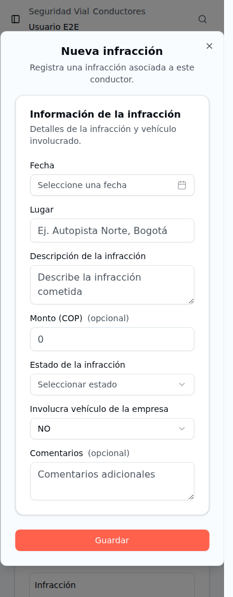Click the chevron in Estado de la infracción
Image resolution: width=233 pixels, height=597 pixels.
[182, 384]
